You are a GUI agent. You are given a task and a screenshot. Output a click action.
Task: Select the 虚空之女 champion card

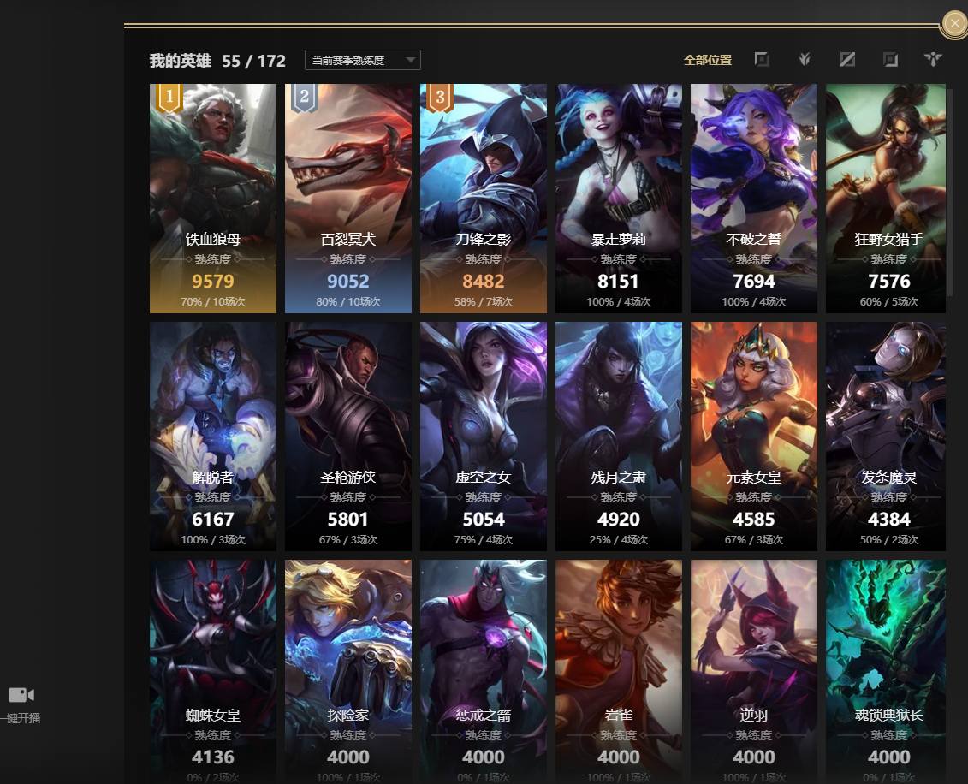click(x=484, y=436)
